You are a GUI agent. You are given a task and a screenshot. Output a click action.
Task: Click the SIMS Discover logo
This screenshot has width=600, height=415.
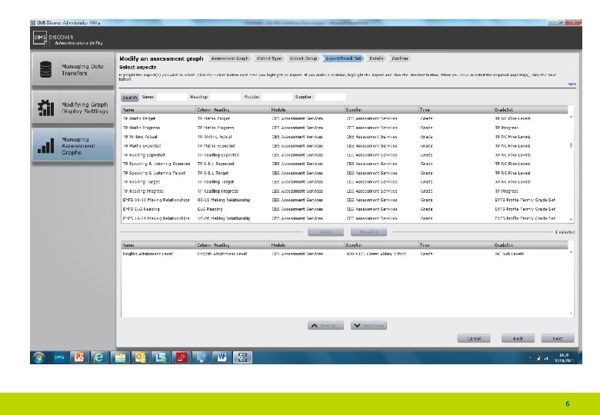tap(40, 38)
